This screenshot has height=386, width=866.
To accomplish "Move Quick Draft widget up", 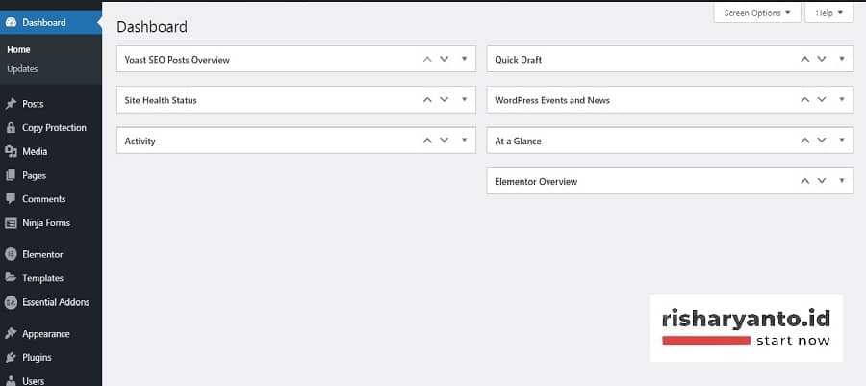I will click(x=804, y=59).
